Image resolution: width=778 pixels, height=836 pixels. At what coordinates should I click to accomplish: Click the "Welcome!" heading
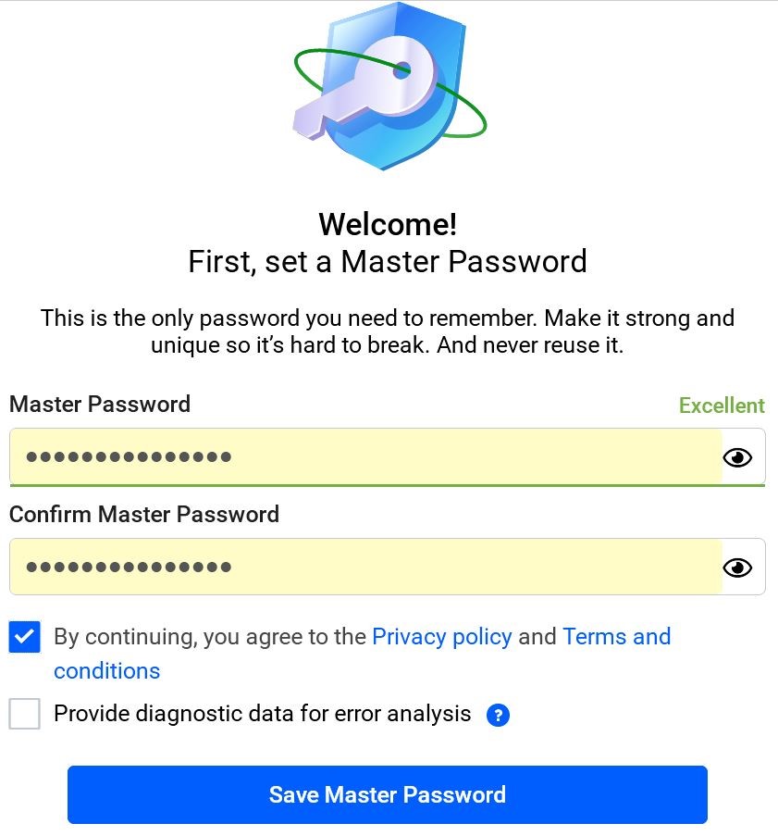[388, 224]
